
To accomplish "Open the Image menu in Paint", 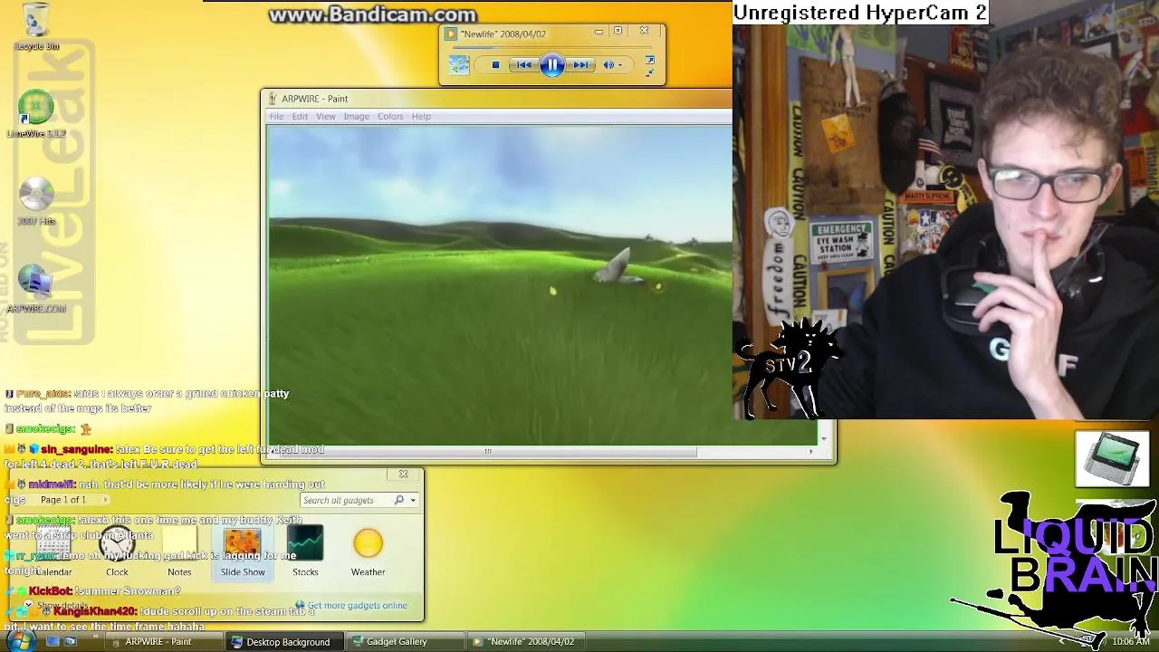I will click(x=356, y=116).
